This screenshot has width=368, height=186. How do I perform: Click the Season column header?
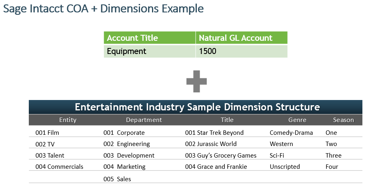343,120
